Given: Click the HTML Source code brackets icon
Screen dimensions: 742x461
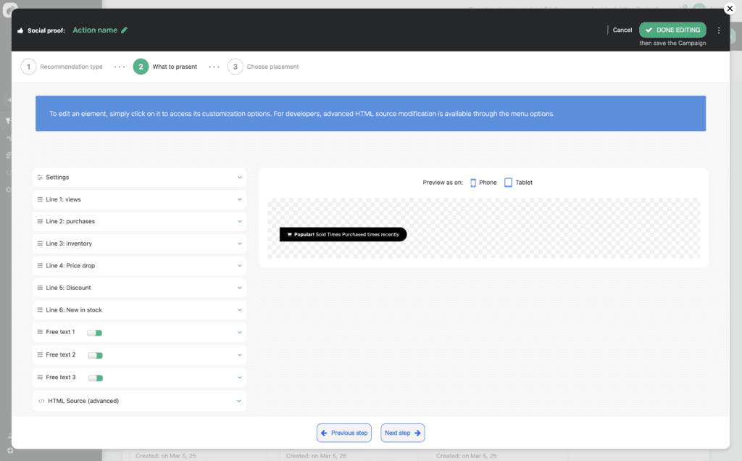Looking at the screenshot, I should (41, 401).
